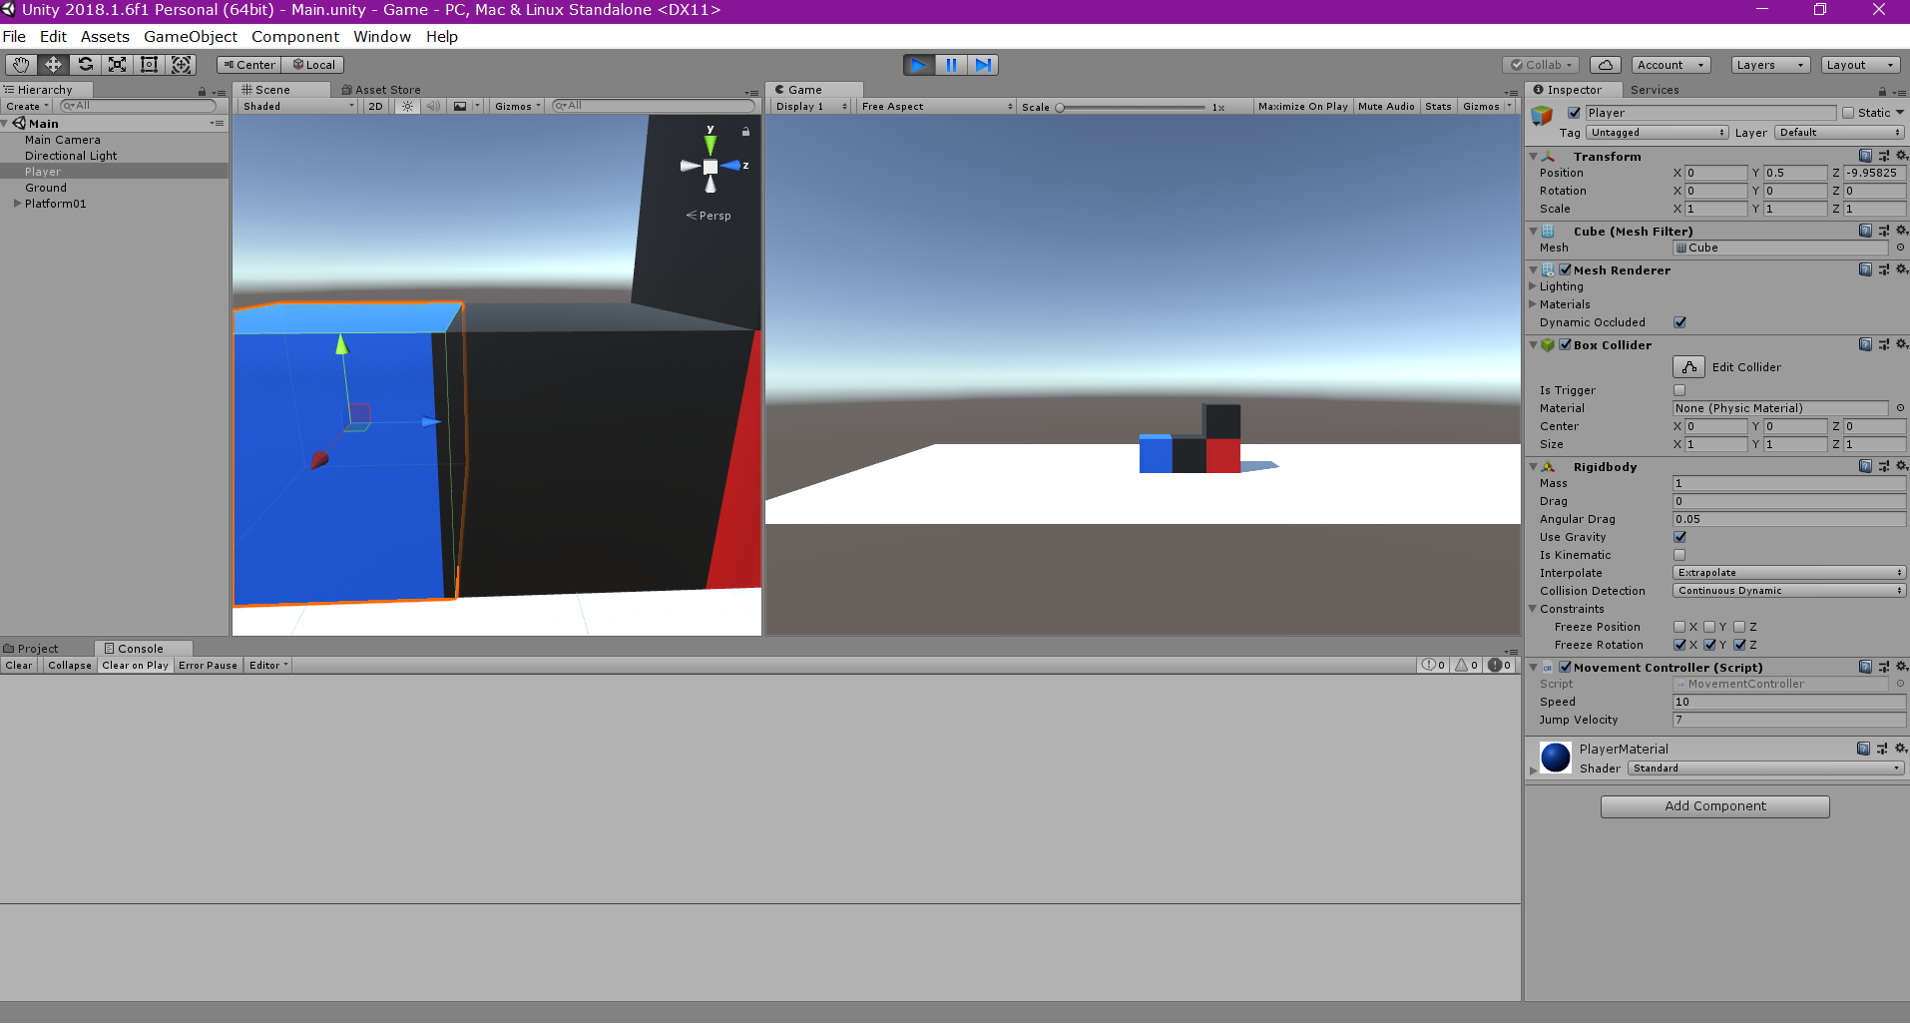Select the Hand tool
The width and height of the screenshot is (1910, 1024).
(x=21, y=65)
